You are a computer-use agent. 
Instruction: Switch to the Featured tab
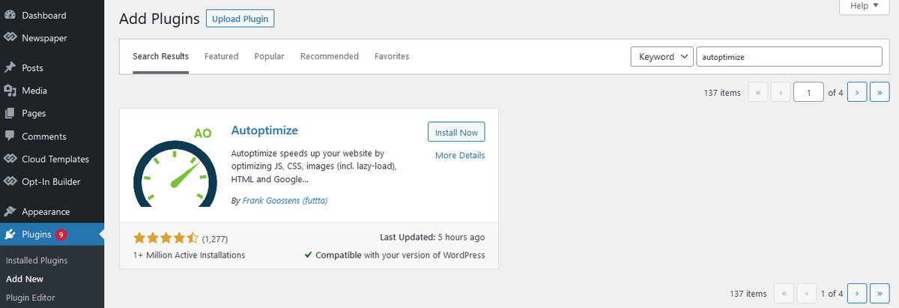[x=221, y=56]
